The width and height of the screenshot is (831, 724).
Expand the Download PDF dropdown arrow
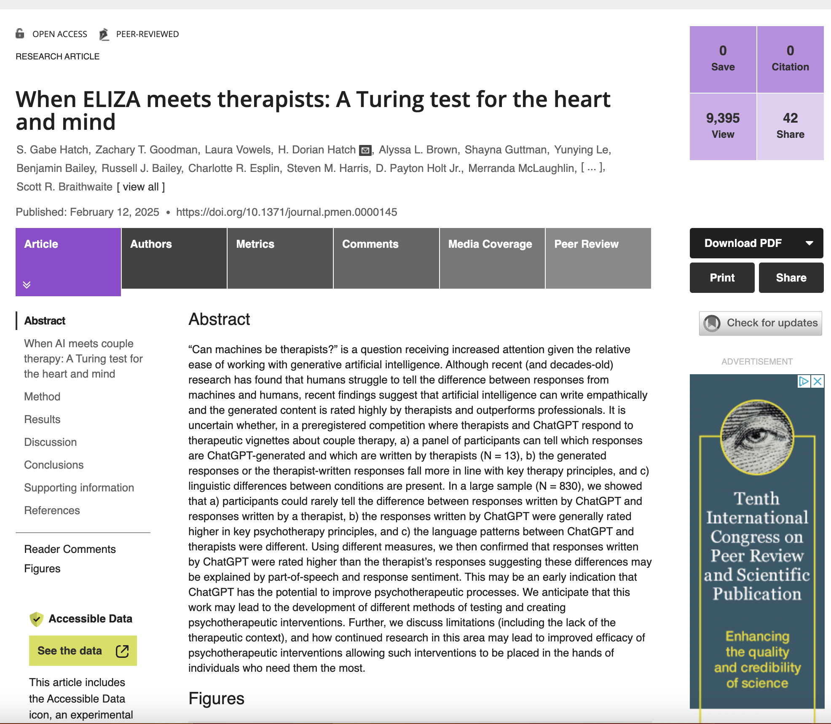809,243
